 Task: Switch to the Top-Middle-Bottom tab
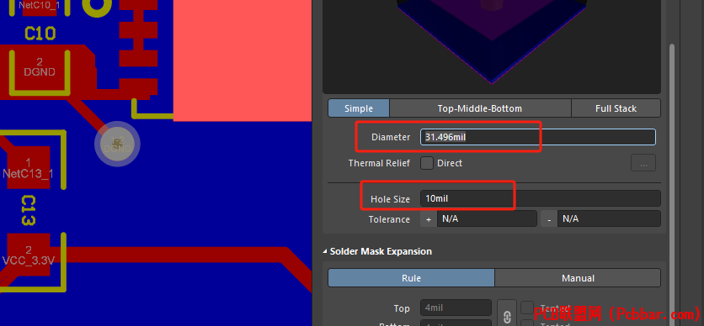pyautogui.click(x=480, y=108)
